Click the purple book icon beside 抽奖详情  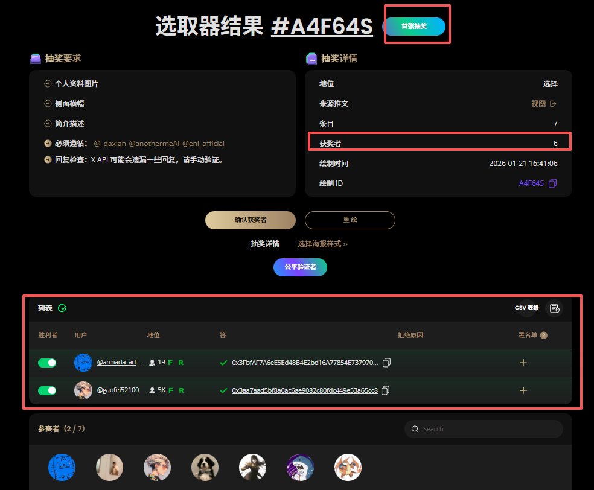click(x=310, y=58)
